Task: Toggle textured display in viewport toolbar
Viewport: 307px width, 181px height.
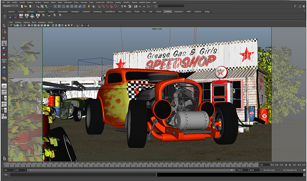Action: pyautogui.click(x=62, y=26)
